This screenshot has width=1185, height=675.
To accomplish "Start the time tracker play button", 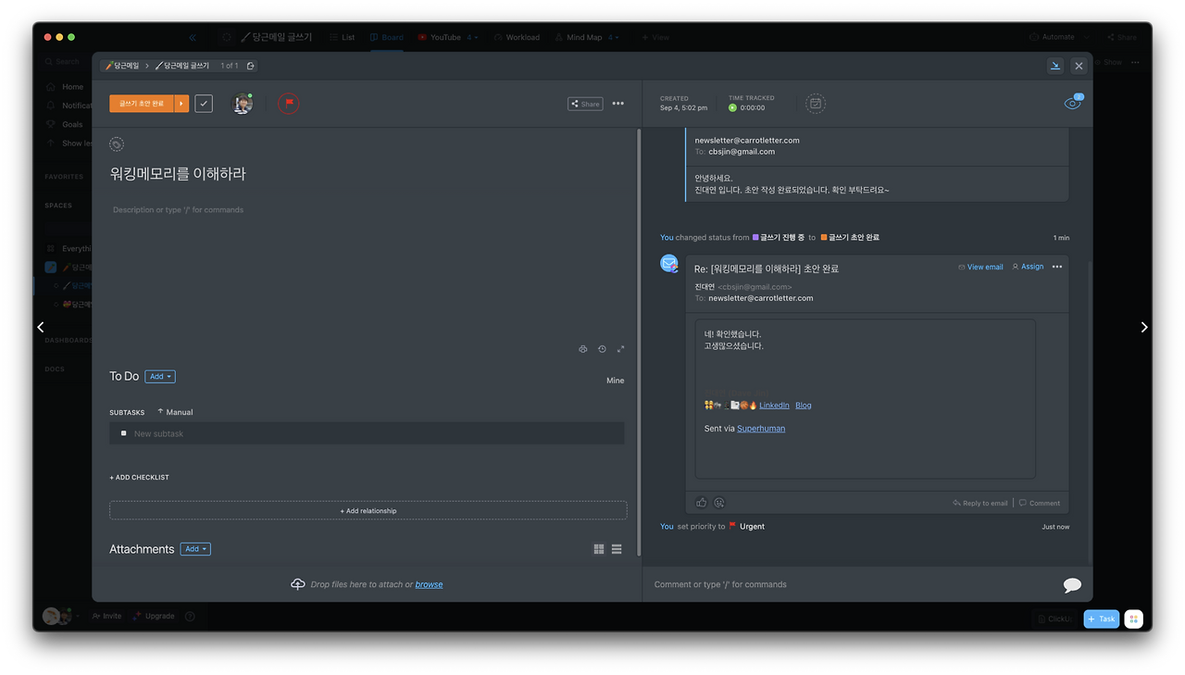I will click(x=732, y=108).
